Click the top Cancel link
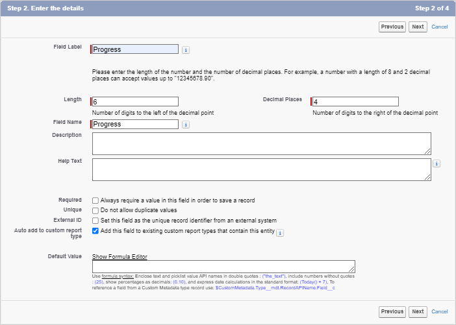 (440, 27)
